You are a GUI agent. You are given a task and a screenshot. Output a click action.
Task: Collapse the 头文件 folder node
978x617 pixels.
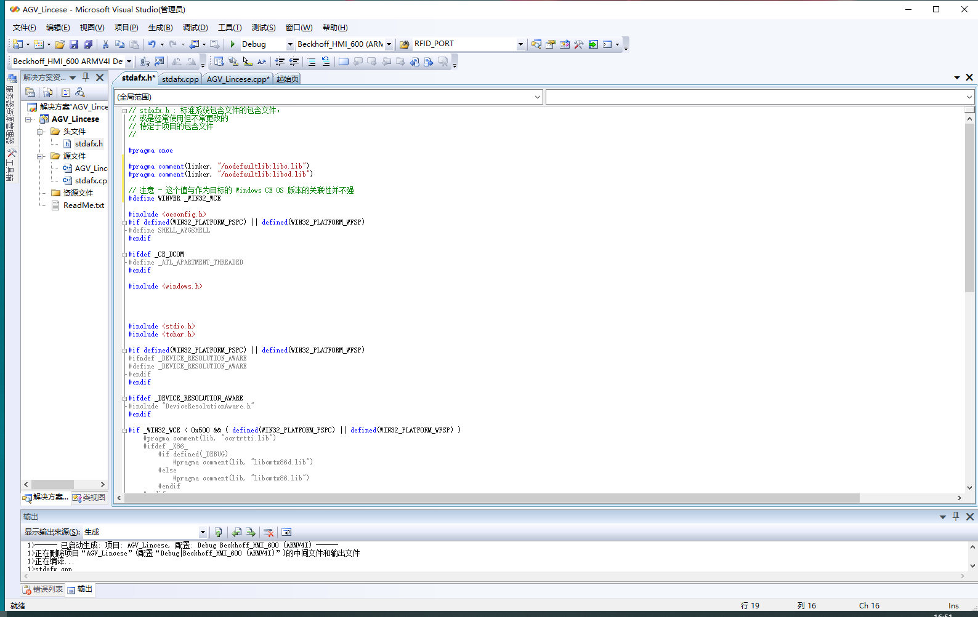pyautogui.click(x=40, y=132)
